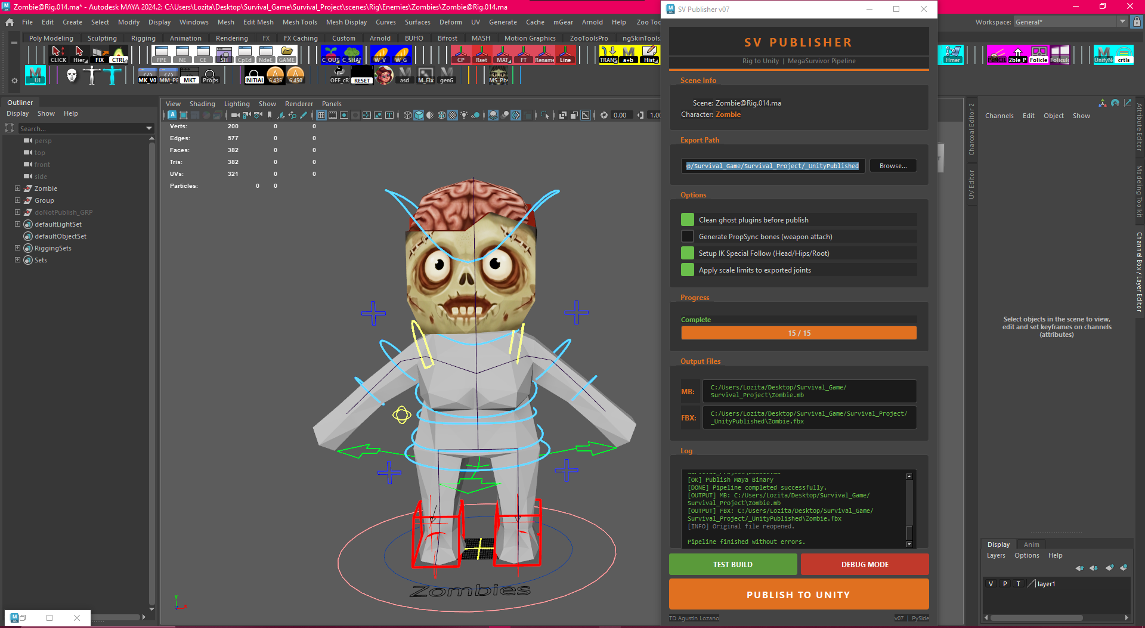Click the CP shelf icon
Screen dimensions: 1145x628
click(460, 55)
